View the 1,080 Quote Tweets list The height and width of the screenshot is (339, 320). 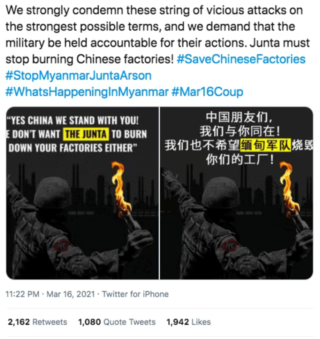[117, 322]
